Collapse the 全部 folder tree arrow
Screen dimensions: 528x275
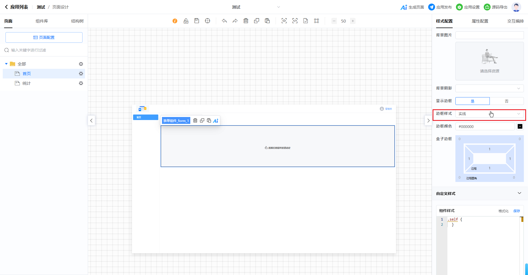pyautogui.click(x=6, y=64)
